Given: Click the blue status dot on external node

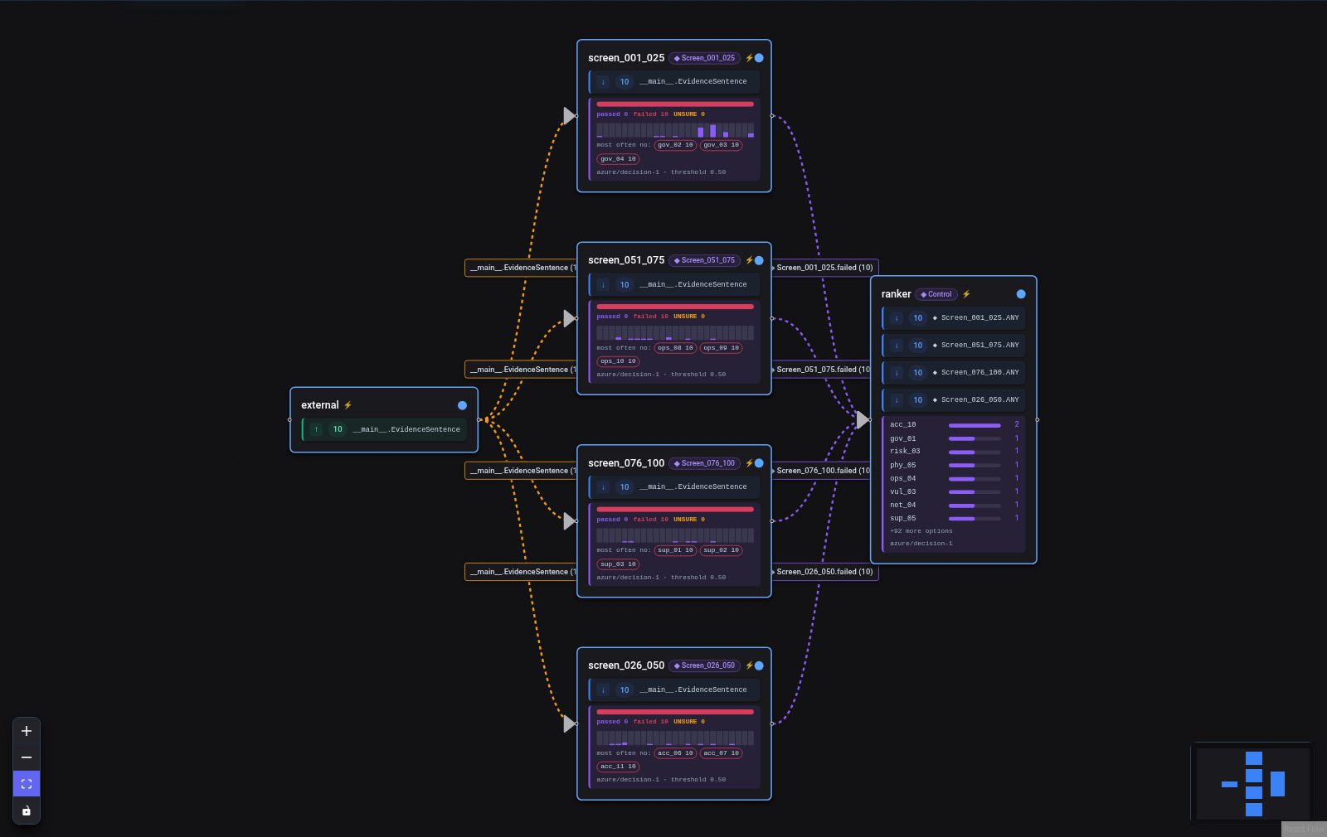Looking at the screenshot, I should tap(462, 405).
